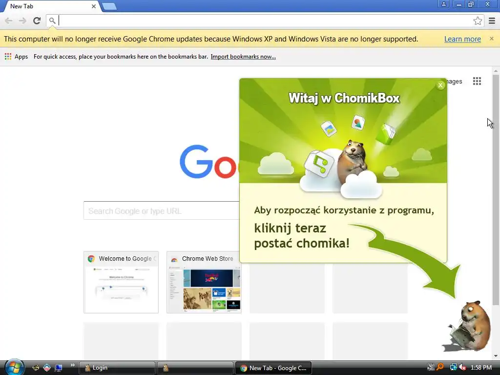This screenshot has height=375, width=500.
Task: Click Import bookmarks now link
Action: (x=243, y=57)
